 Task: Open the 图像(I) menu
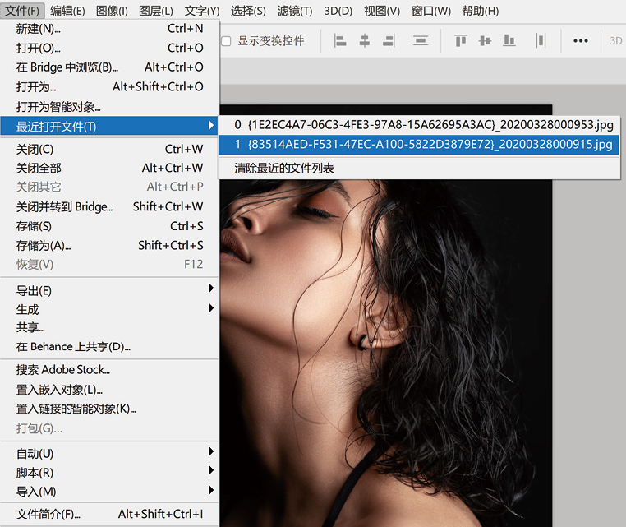[112, 11]
